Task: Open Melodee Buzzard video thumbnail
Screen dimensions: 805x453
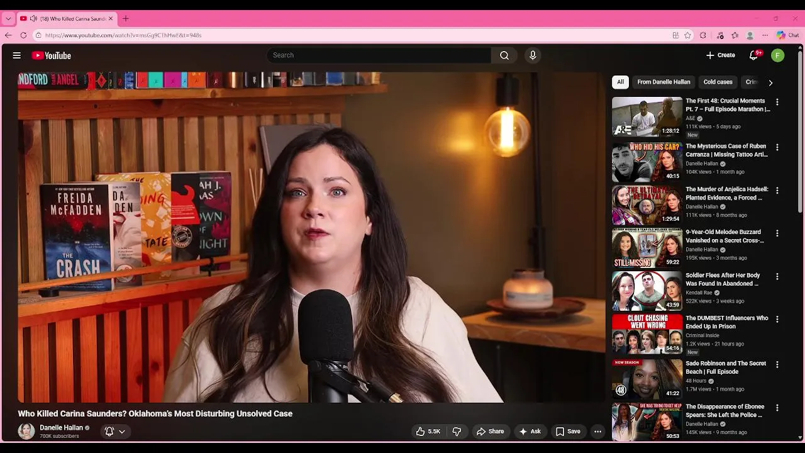Action: [647, 248]
